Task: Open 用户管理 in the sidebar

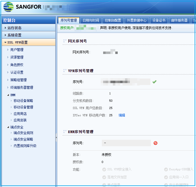Action: 17,50
